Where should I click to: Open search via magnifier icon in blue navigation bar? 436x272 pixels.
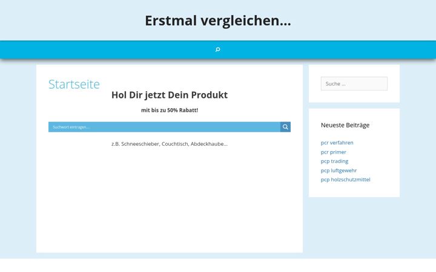coord(218,50)
